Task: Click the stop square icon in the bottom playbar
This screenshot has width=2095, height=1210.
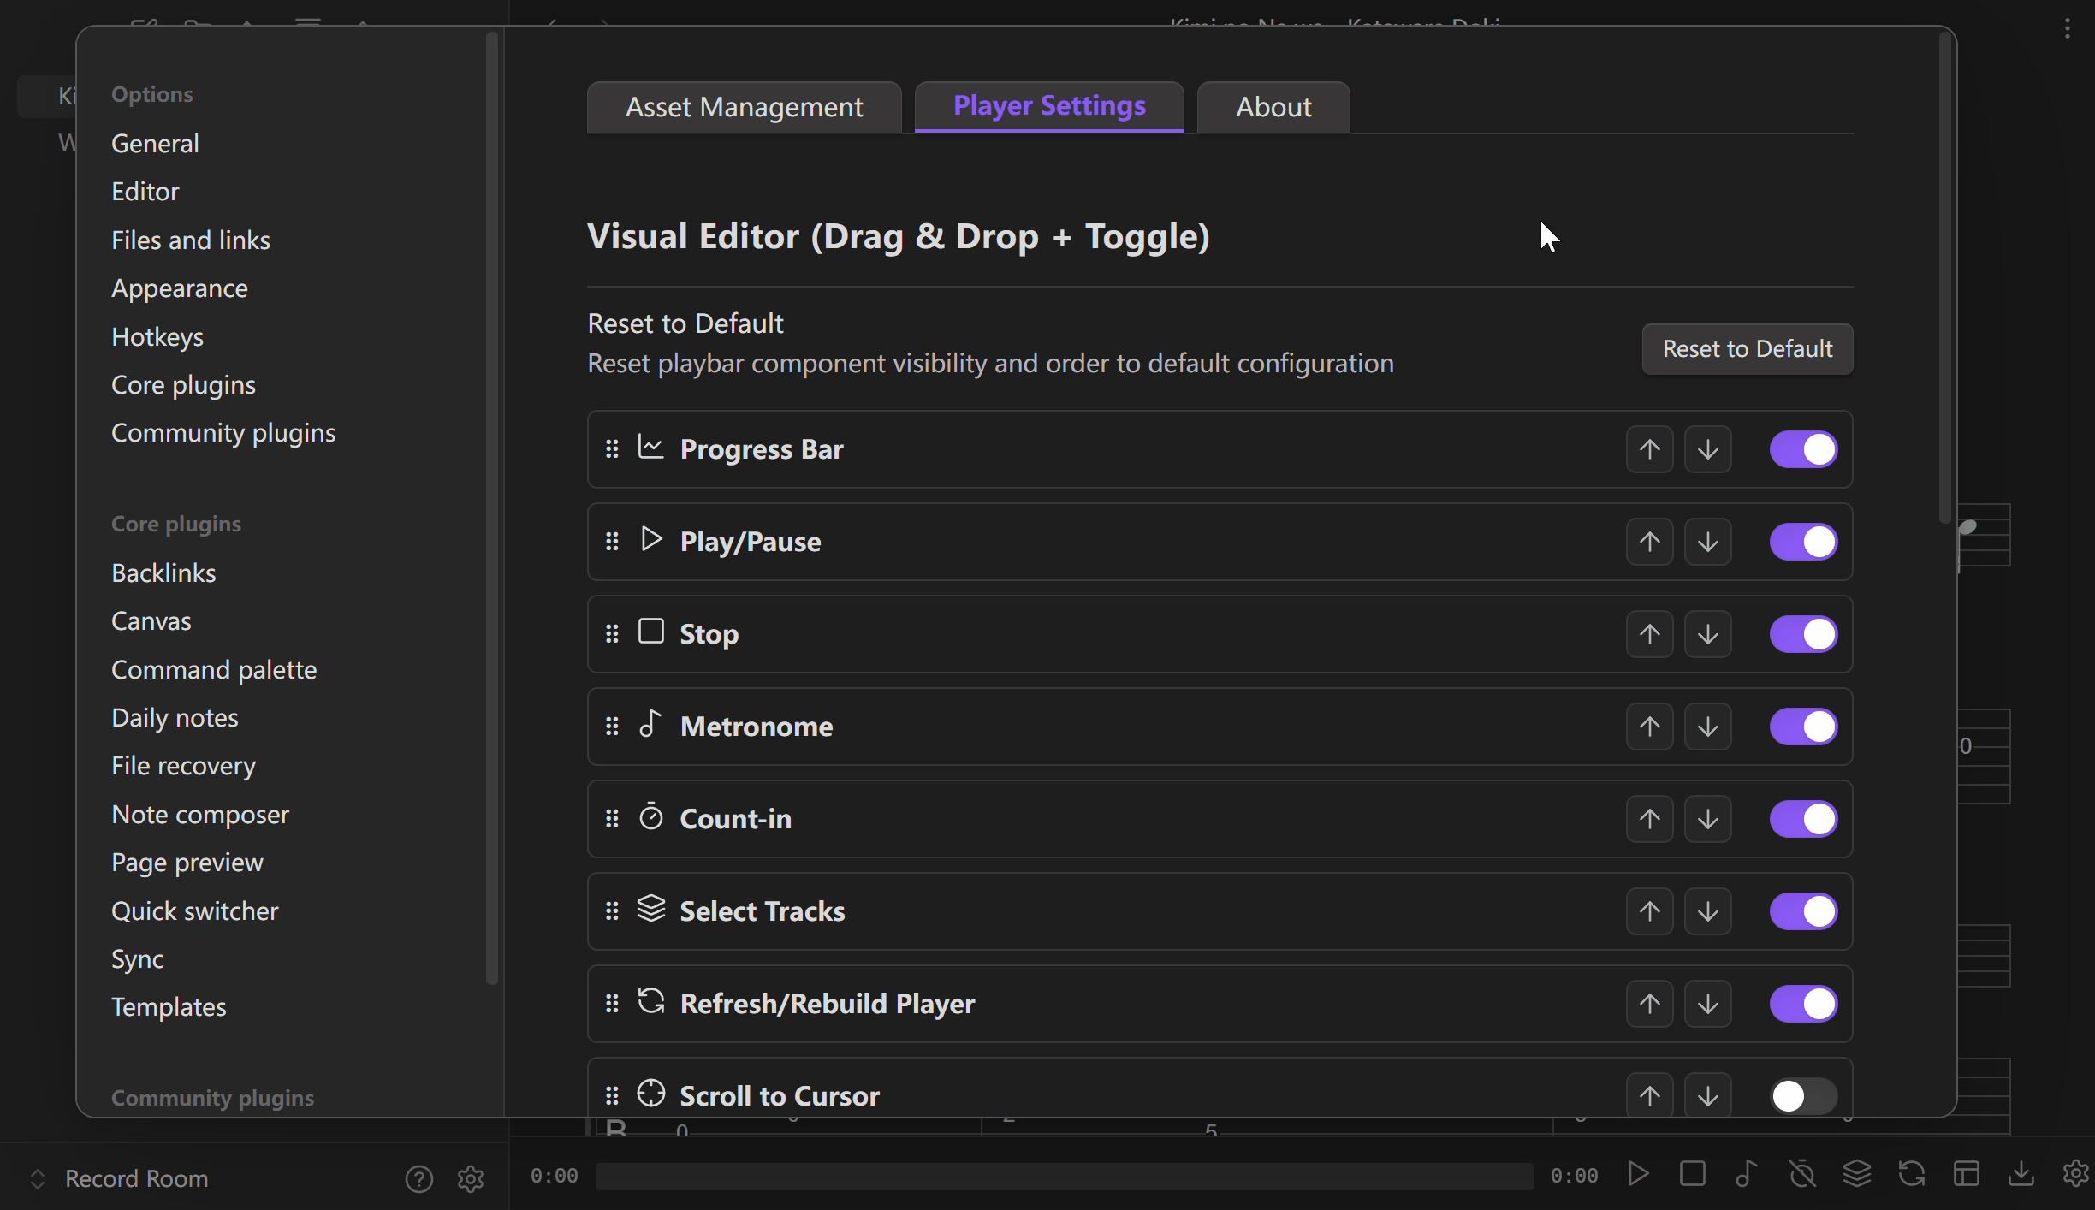Action: [1692, 1174]
